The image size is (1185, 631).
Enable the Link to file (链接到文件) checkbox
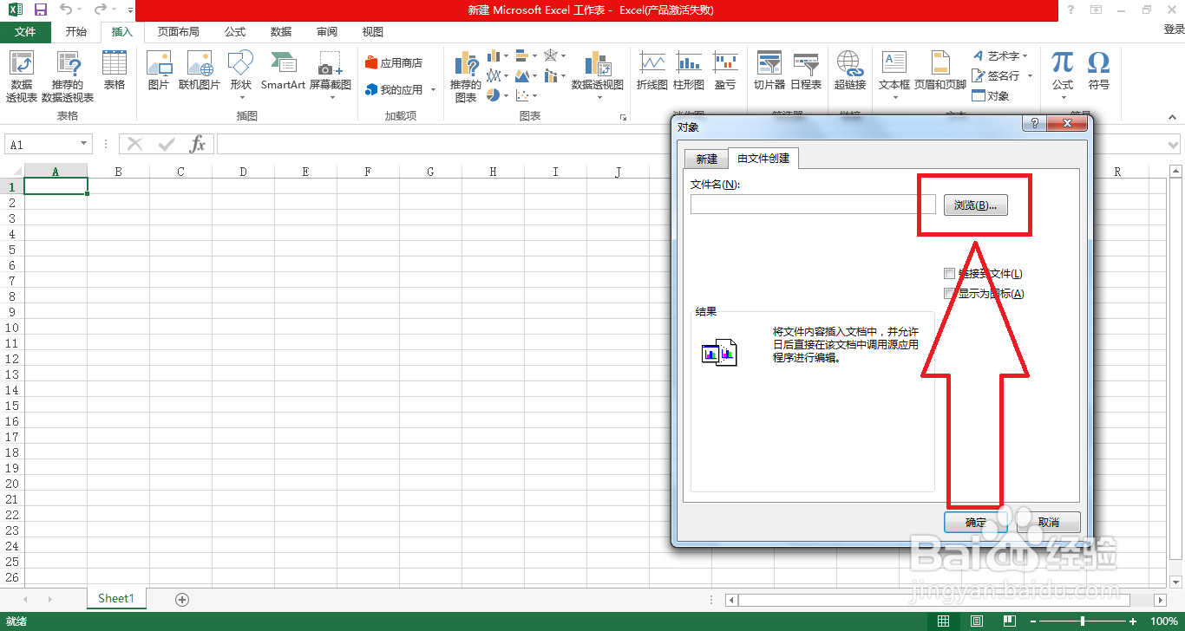[949, 274]
